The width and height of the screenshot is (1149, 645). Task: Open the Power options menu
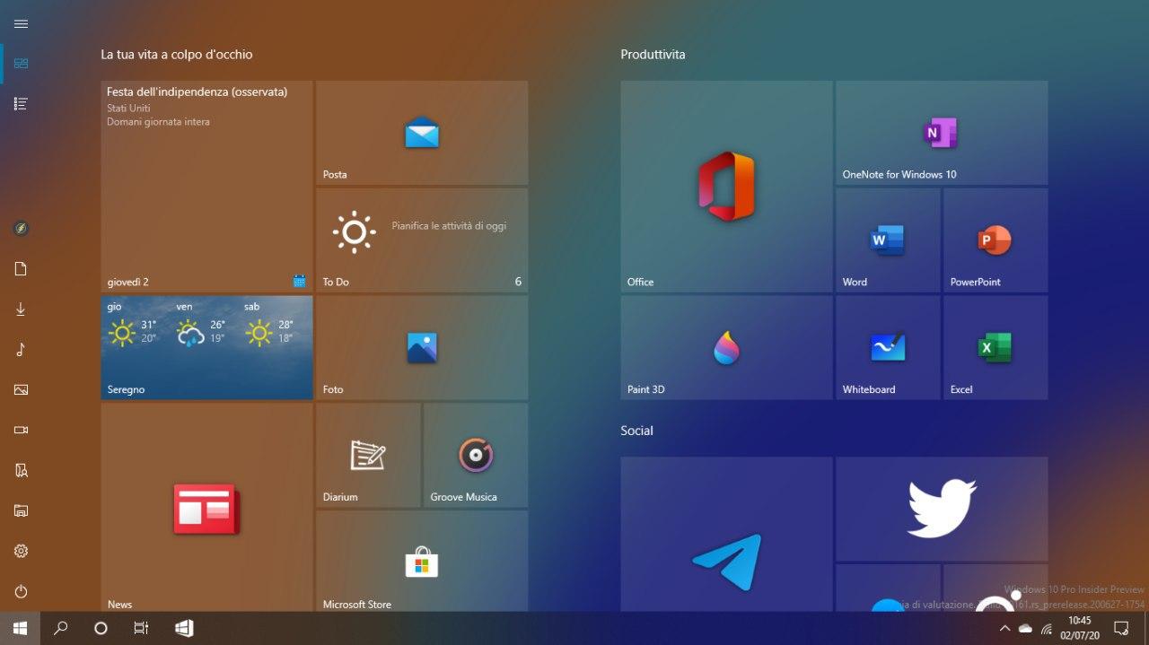point(22,591)
